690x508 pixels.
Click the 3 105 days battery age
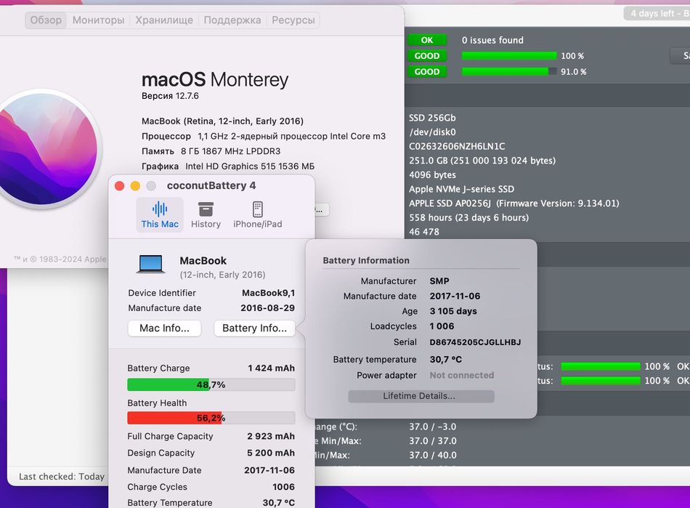453,311
